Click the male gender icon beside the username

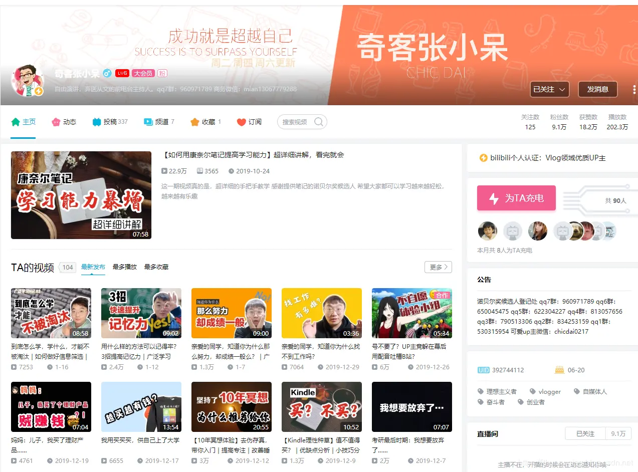[107, 73]
